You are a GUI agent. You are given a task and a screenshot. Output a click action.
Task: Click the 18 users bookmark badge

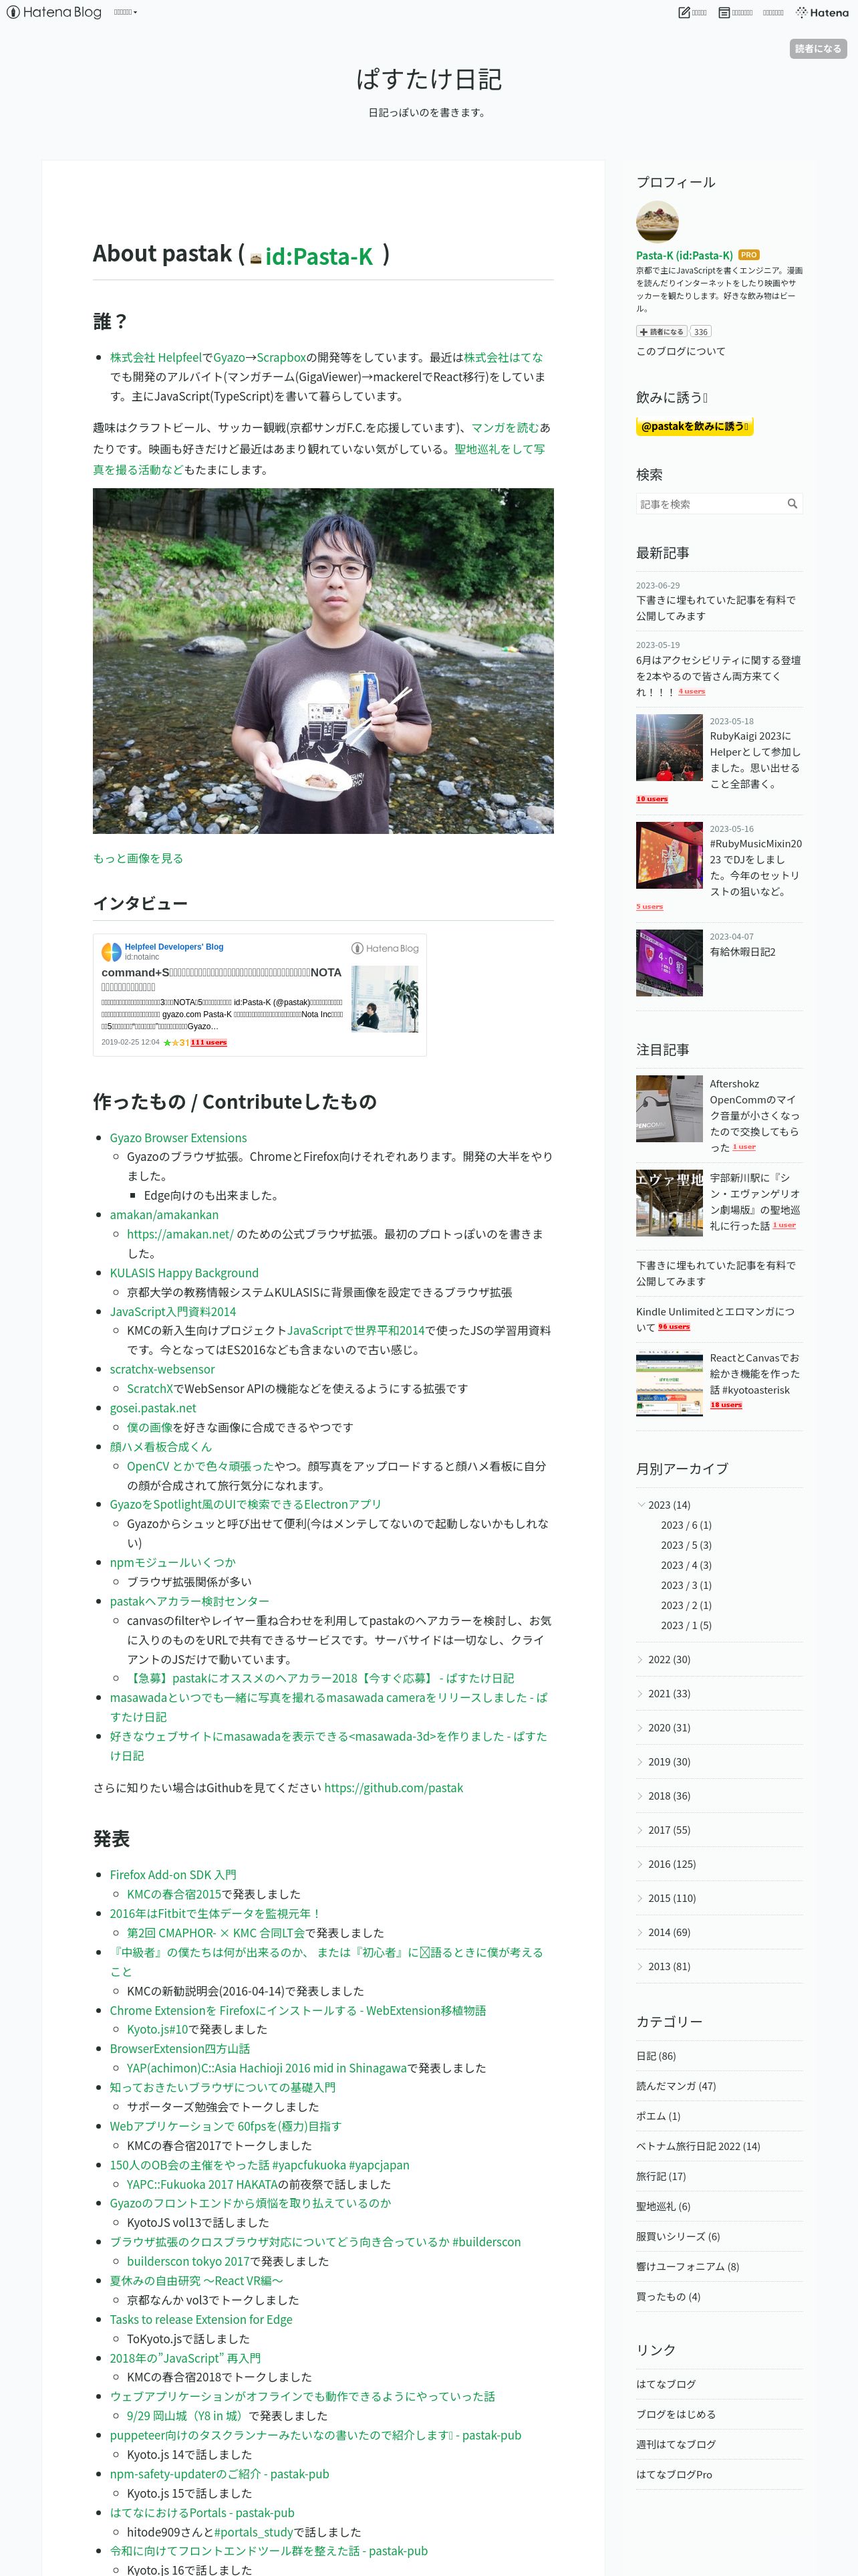click(x=726, y=1404)
